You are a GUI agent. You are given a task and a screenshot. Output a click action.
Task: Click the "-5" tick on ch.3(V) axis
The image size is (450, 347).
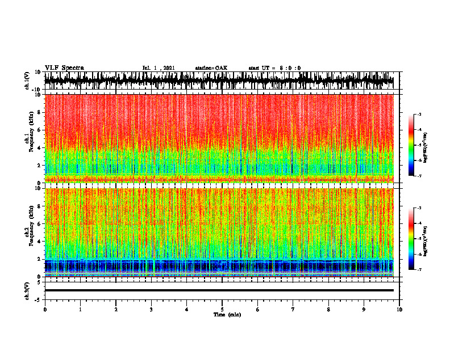39,300
